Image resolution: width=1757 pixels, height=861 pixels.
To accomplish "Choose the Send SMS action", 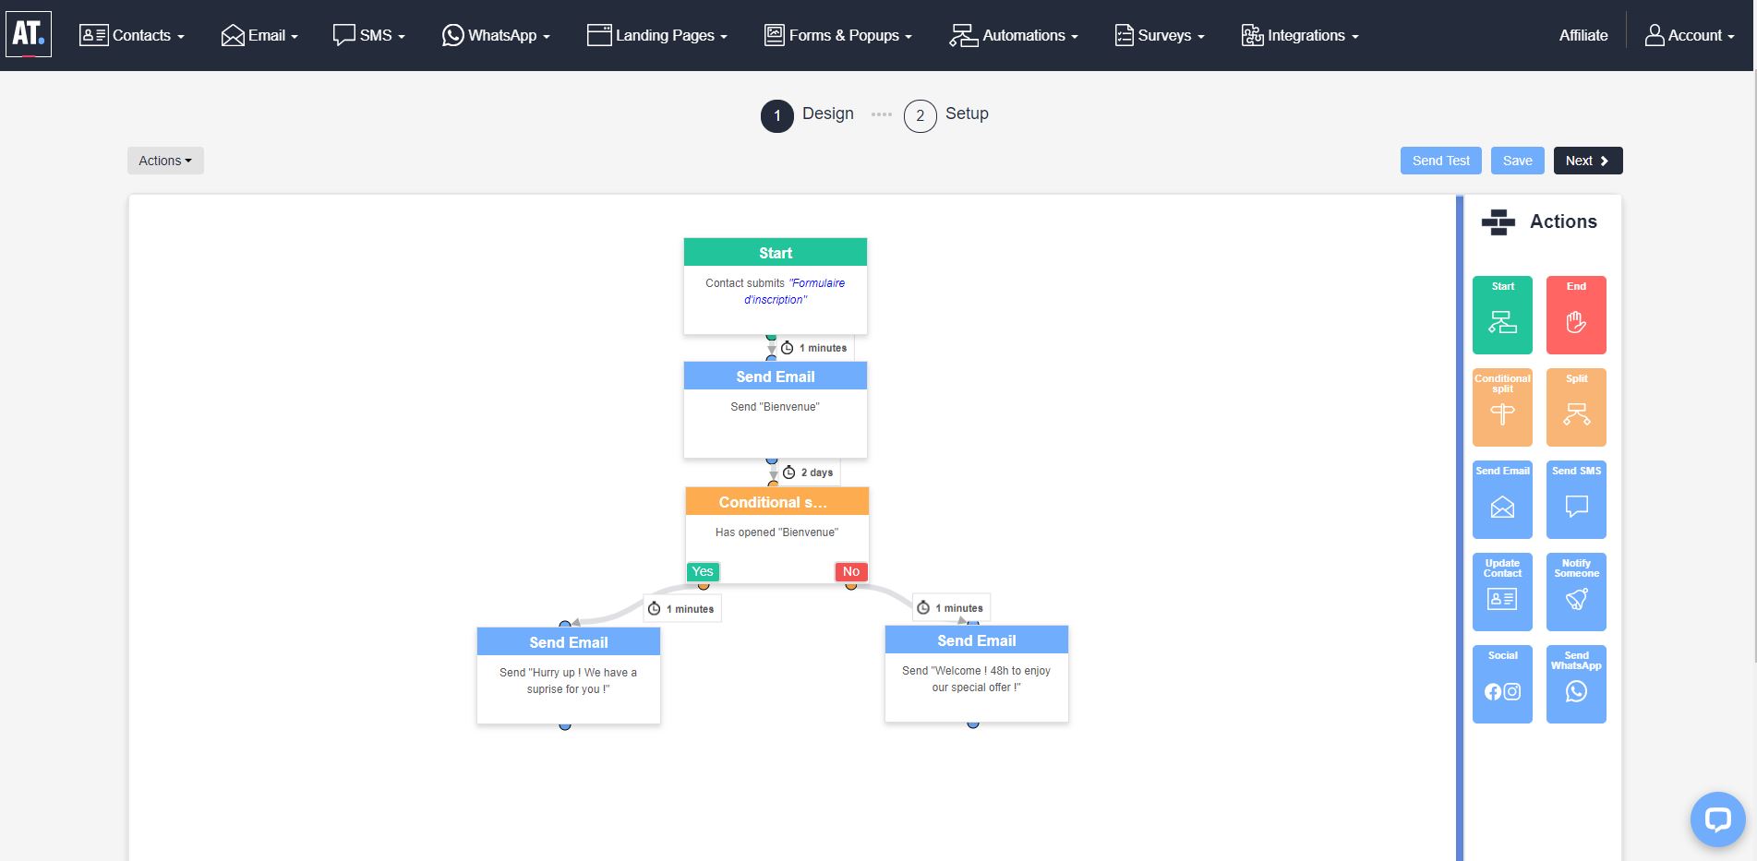I will pyautogui.click(x=1576, y=499).
